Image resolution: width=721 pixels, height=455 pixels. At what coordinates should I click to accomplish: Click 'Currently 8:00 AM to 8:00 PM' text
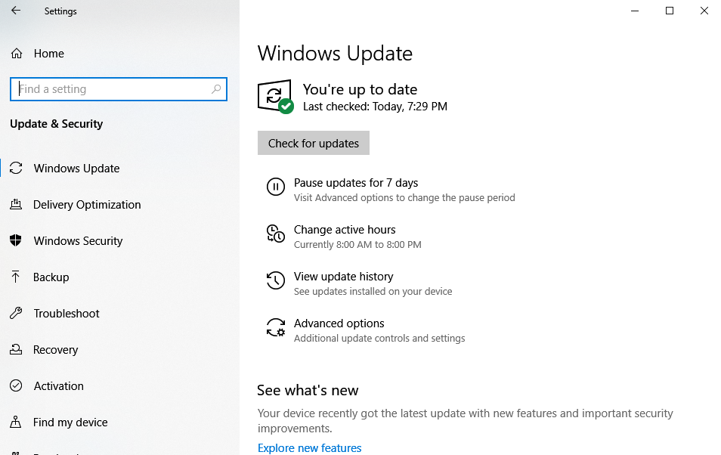pos(357,245)
